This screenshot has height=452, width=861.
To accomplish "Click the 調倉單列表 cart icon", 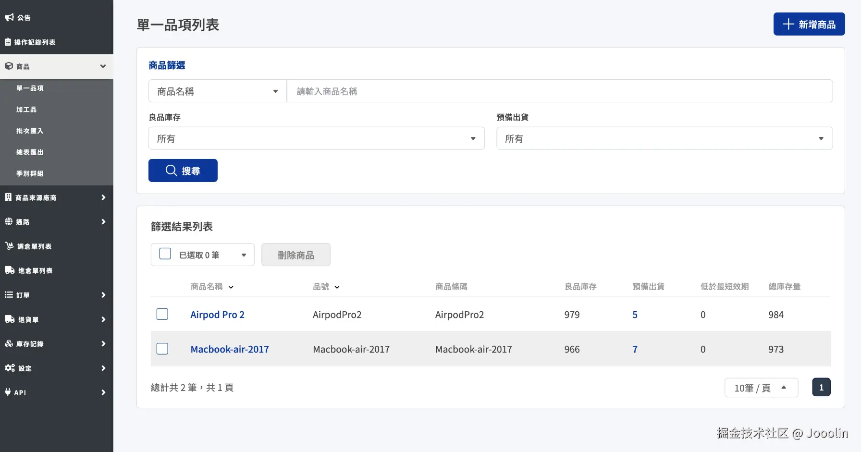I will 9,246.
